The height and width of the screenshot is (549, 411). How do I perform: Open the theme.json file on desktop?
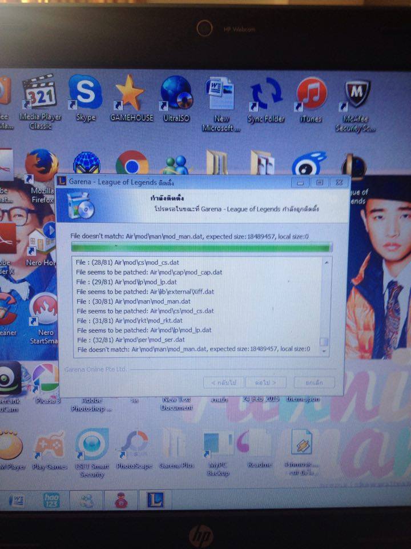[x=302, y=399]
